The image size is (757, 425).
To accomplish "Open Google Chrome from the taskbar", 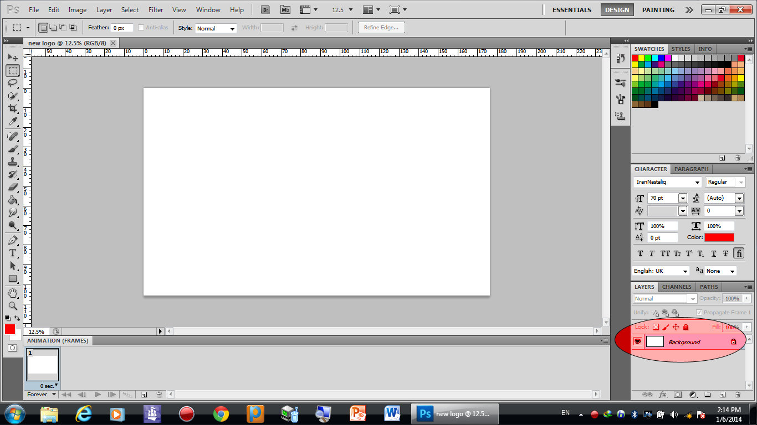I will 221,413.
